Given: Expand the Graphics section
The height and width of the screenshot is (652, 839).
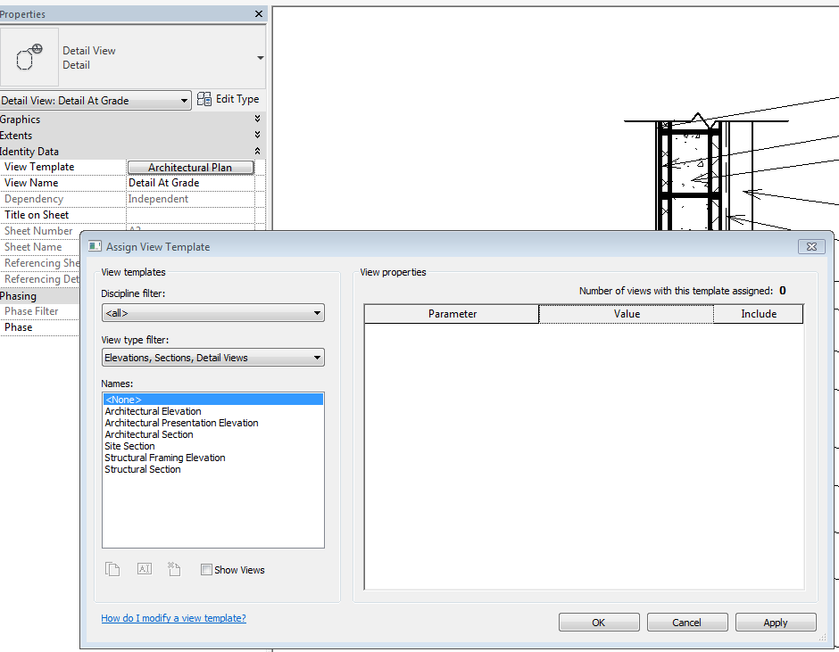Looking at the screenshot, I should click(x=257, y=119).
